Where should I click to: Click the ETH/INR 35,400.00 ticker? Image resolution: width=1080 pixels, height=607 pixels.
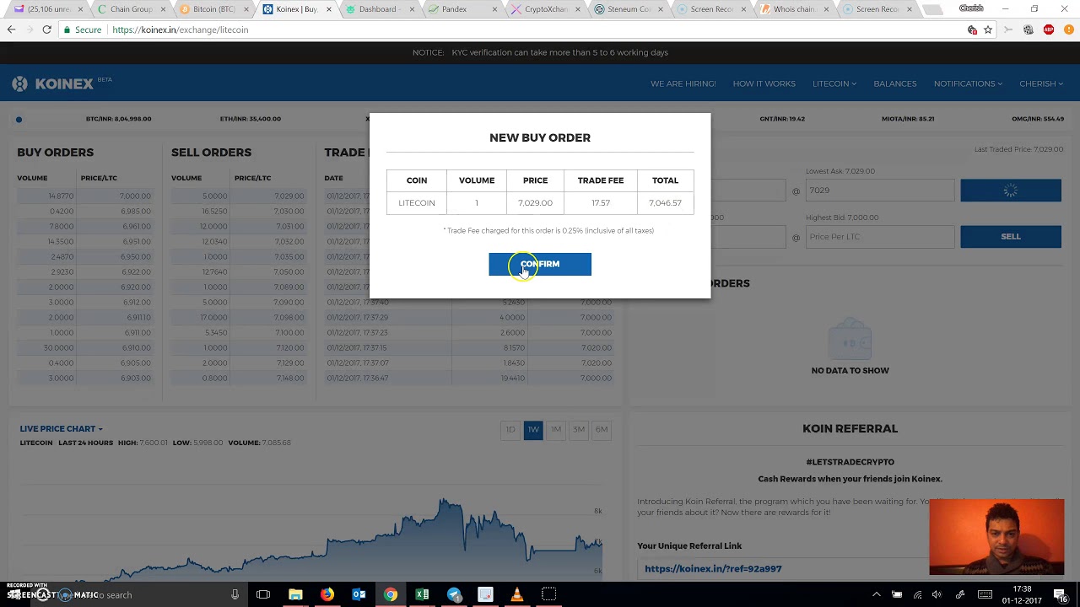[x=251, y=119]
